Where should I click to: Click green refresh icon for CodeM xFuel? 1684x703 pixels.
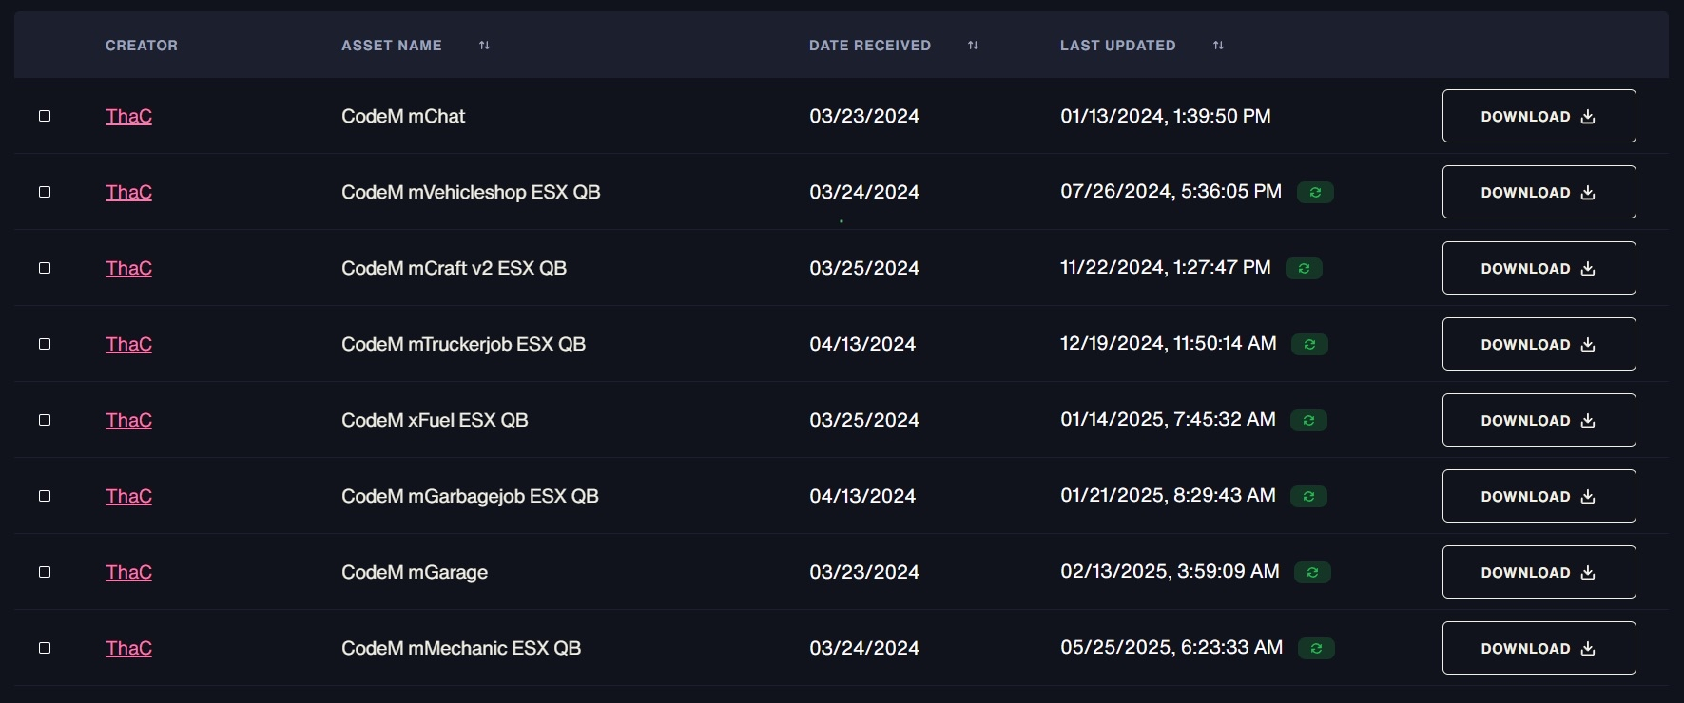[x=1308, y=420]
